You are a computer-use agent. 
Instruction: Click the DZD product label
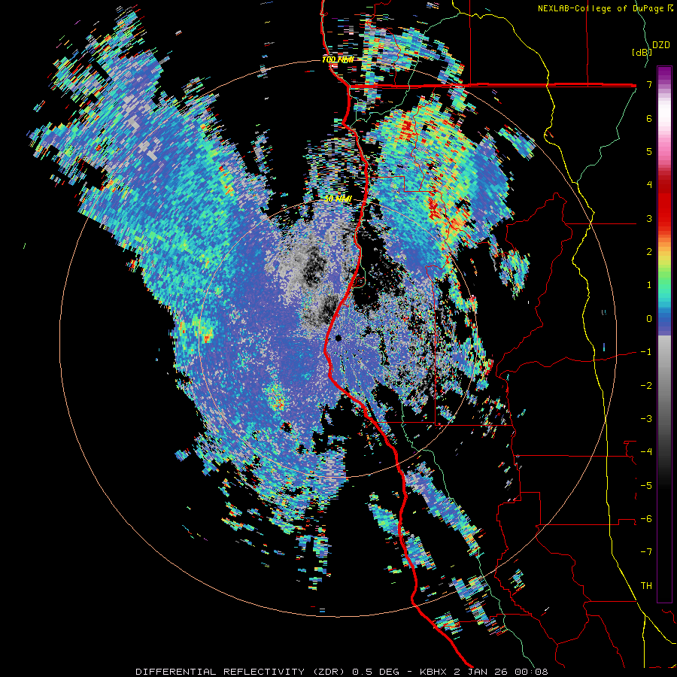click(x=661, y=45)
